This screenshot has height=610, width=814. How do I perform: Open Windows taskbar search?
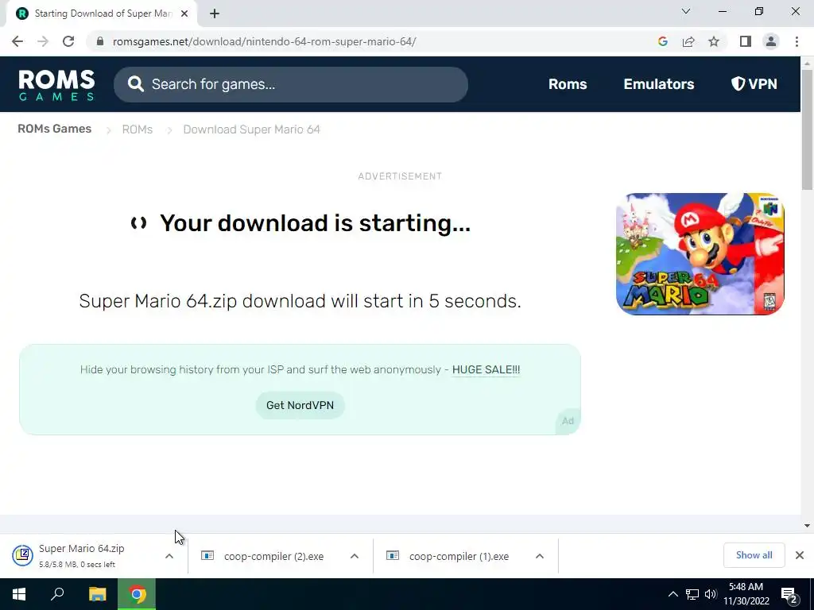coord(57,594)
